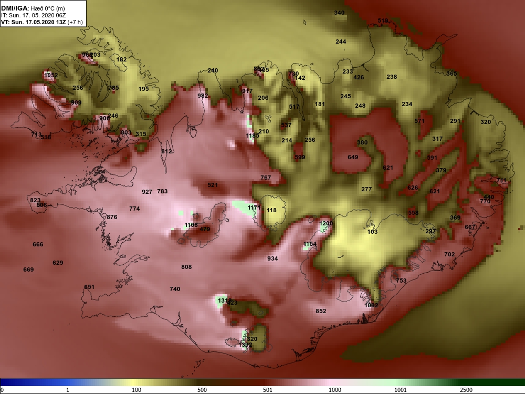
Task: Click the map value '753'
Action: tap(401, 281)
